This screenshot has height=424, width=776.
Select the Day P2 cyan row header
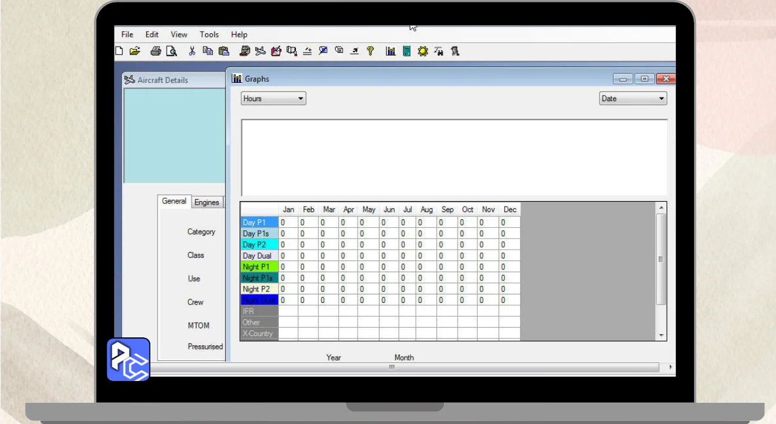tap(259, 245)
